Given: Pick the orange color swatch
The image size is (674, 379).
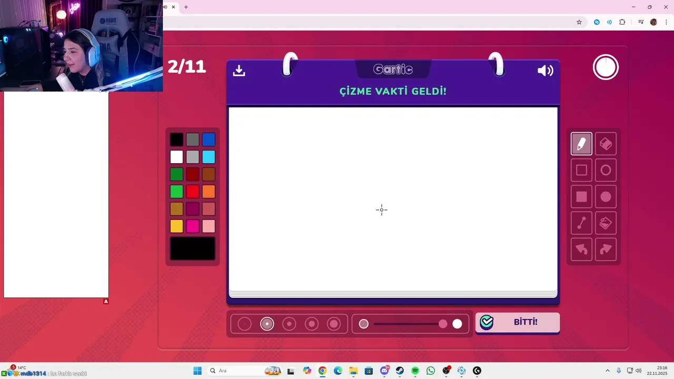Looking at the screenshot, I should click(x=209, y=192).
